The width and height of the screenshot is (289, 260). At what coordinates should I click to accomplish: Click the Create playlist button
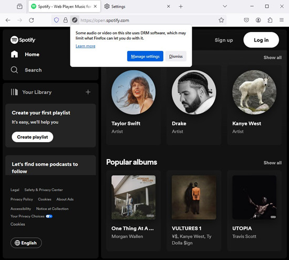(x=33, y=137)
